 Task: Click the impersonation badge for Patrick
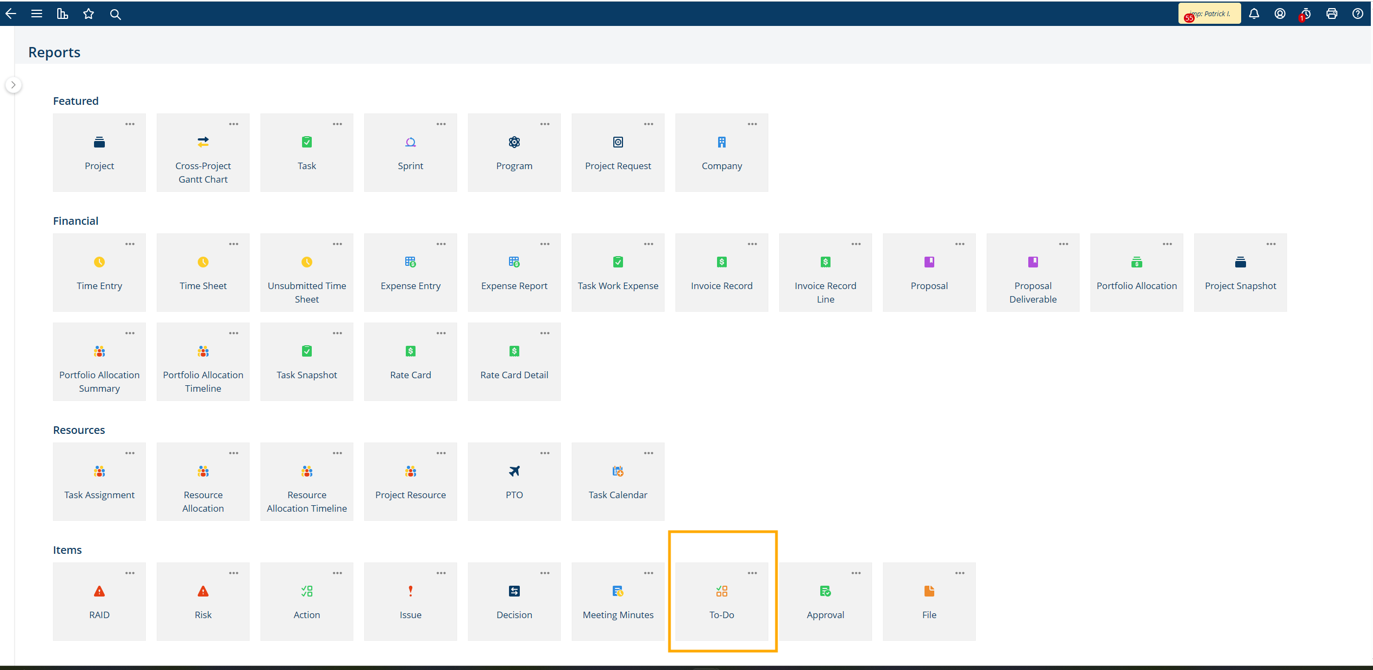1209,14
